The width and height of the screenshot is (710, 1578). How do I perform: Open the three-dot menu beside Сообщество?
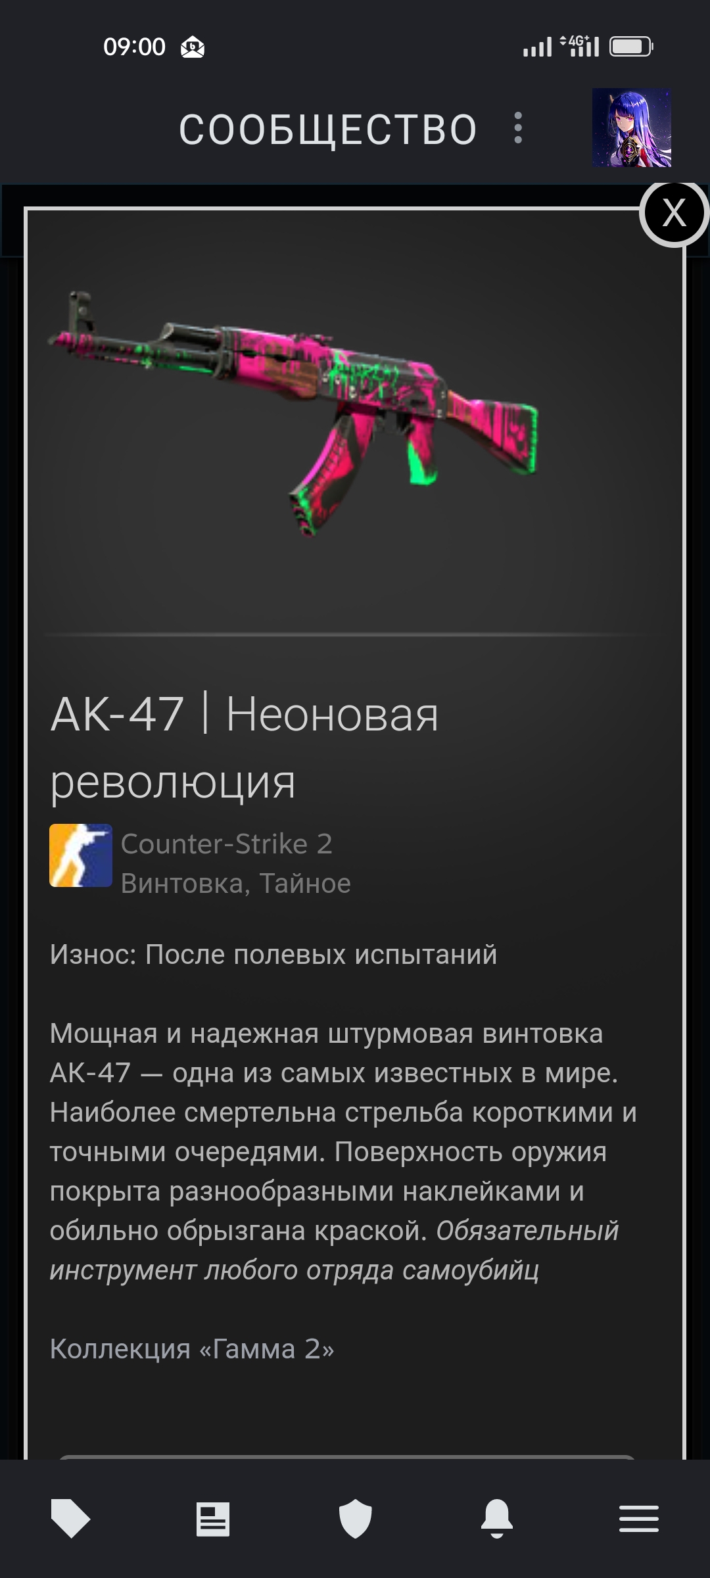coord(518,128)
